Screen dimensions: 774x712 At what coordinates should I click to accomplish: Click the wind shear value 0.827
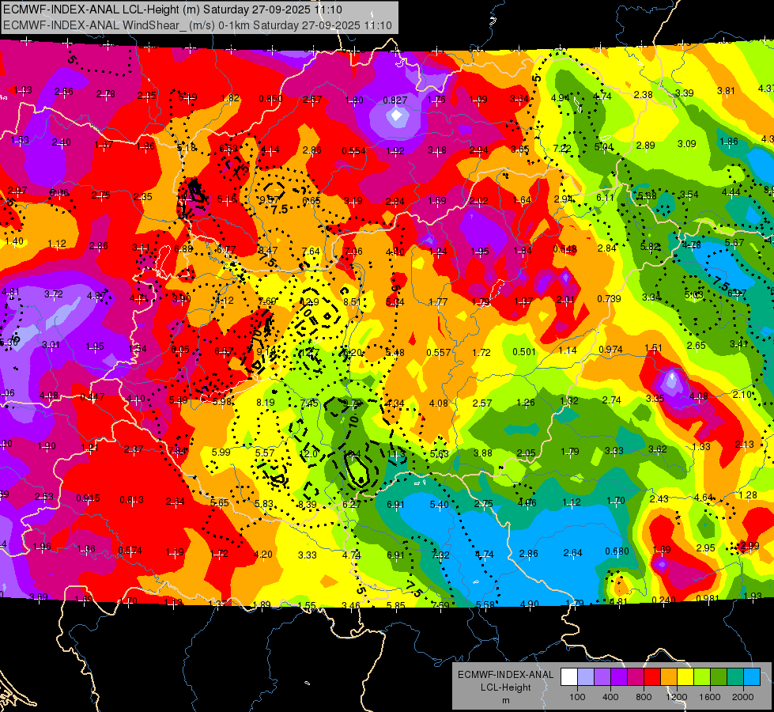[395, 100]
